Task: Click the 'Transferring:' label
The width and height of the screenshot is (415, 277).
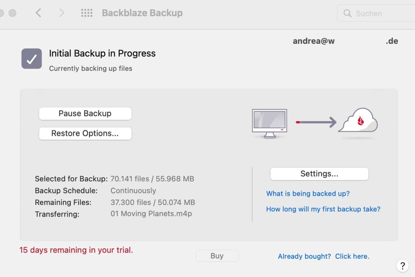Action: pos(57,214)
